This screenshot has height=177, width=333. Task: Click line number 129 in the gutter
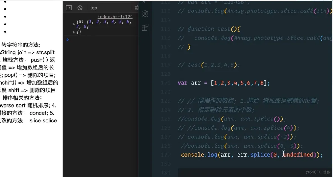click(166, 155)
